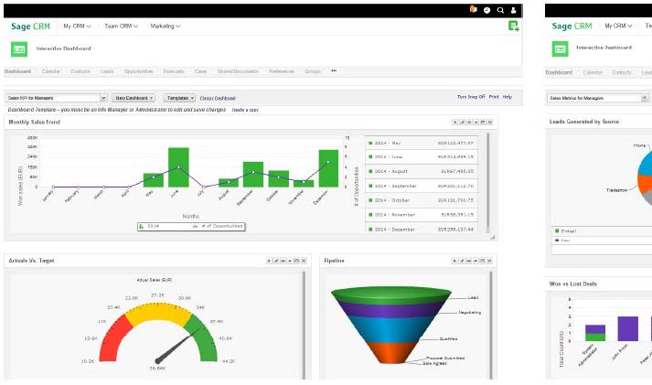
Task: Maximize the Pipeline gadget
Action: pyautogui.click(x=483, y=261)
